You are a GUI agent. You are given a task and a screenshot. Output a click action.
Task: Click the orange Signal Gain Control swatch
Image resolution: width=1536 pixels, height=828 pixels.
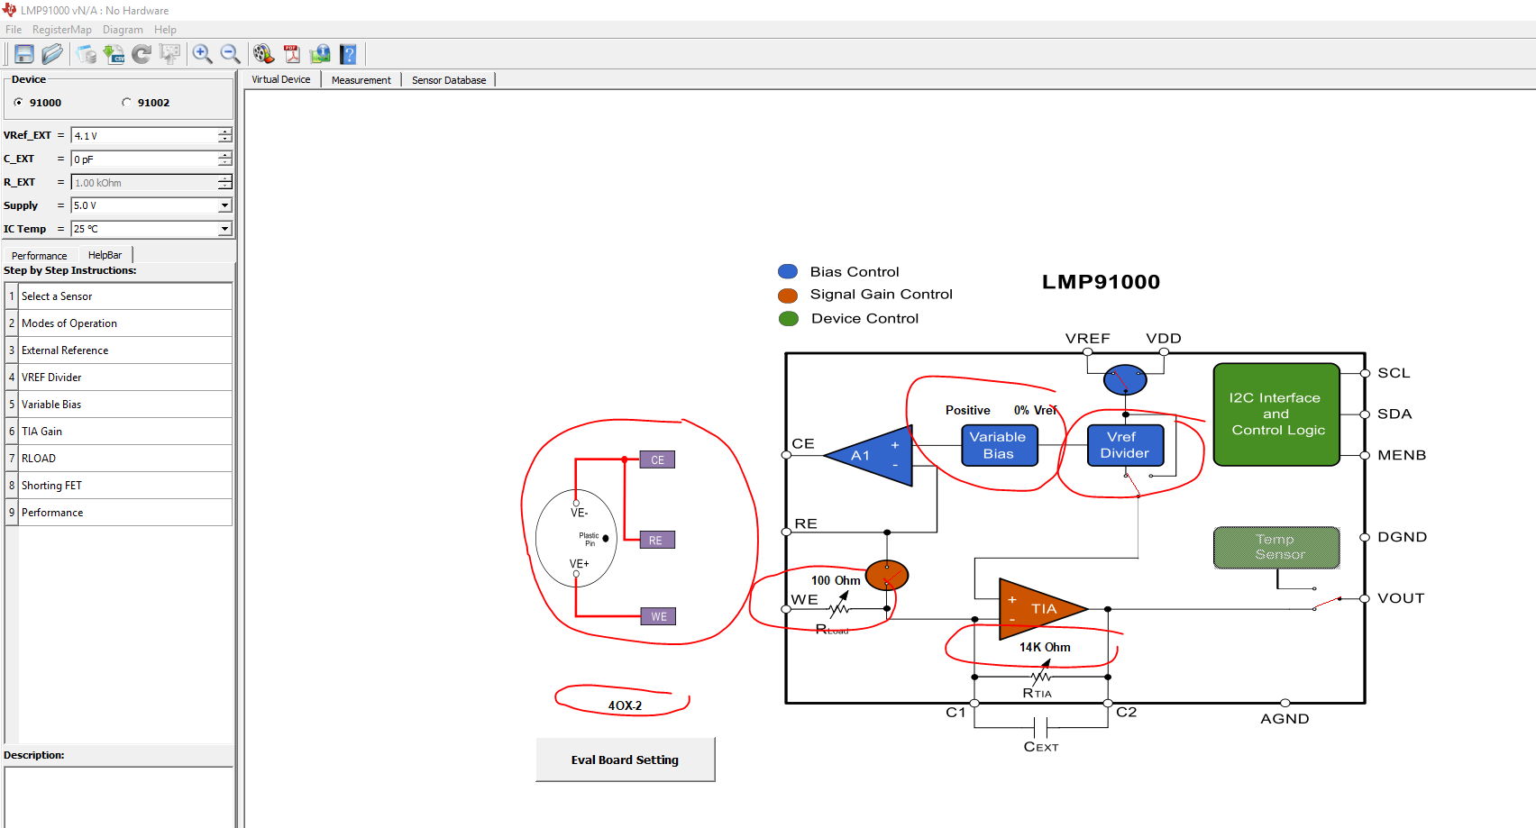(x=788, y=295)
